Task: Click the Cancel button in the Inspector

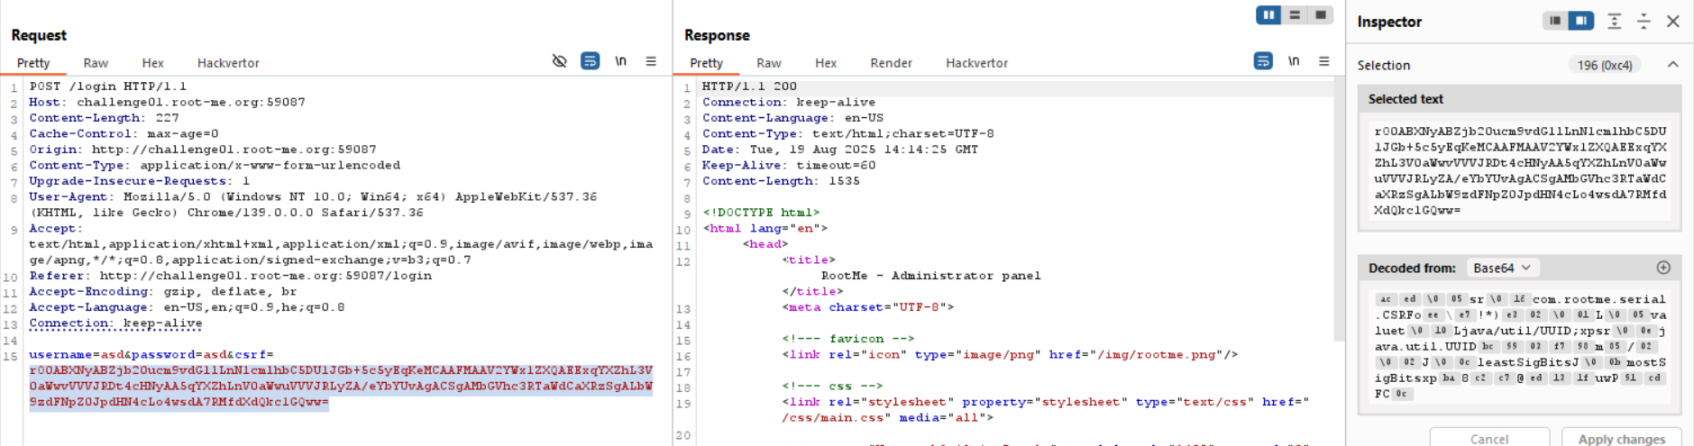Action: click(1489, 438)
